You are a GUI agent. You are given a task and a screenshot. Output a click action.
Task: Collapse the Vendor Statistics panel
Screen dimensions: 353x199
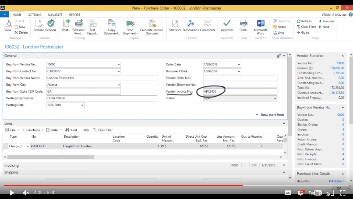point(343,56)
